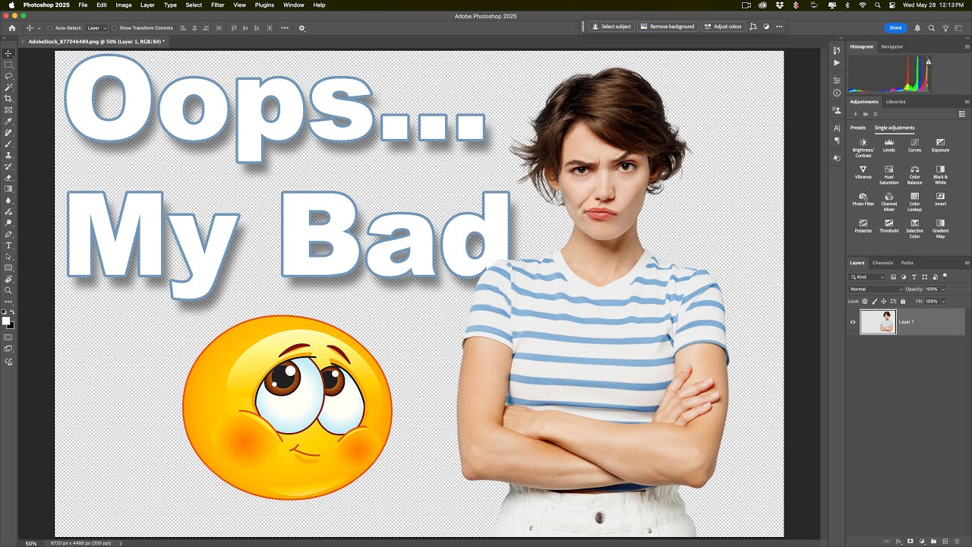972x547 pixels.
Task: Apply the Gradient Map adjustment
Action: 940,229
